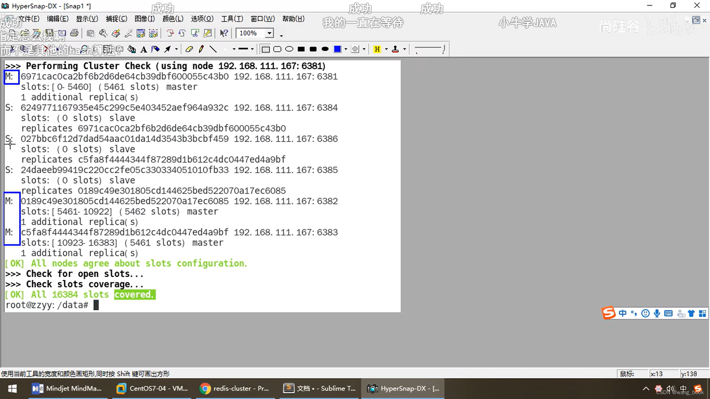710x399 pixels.
Task: Select the Highlighter H tool
Action: 377,49
